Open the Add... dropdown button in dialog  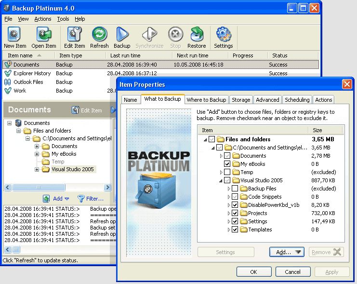[x=287, y=252]
